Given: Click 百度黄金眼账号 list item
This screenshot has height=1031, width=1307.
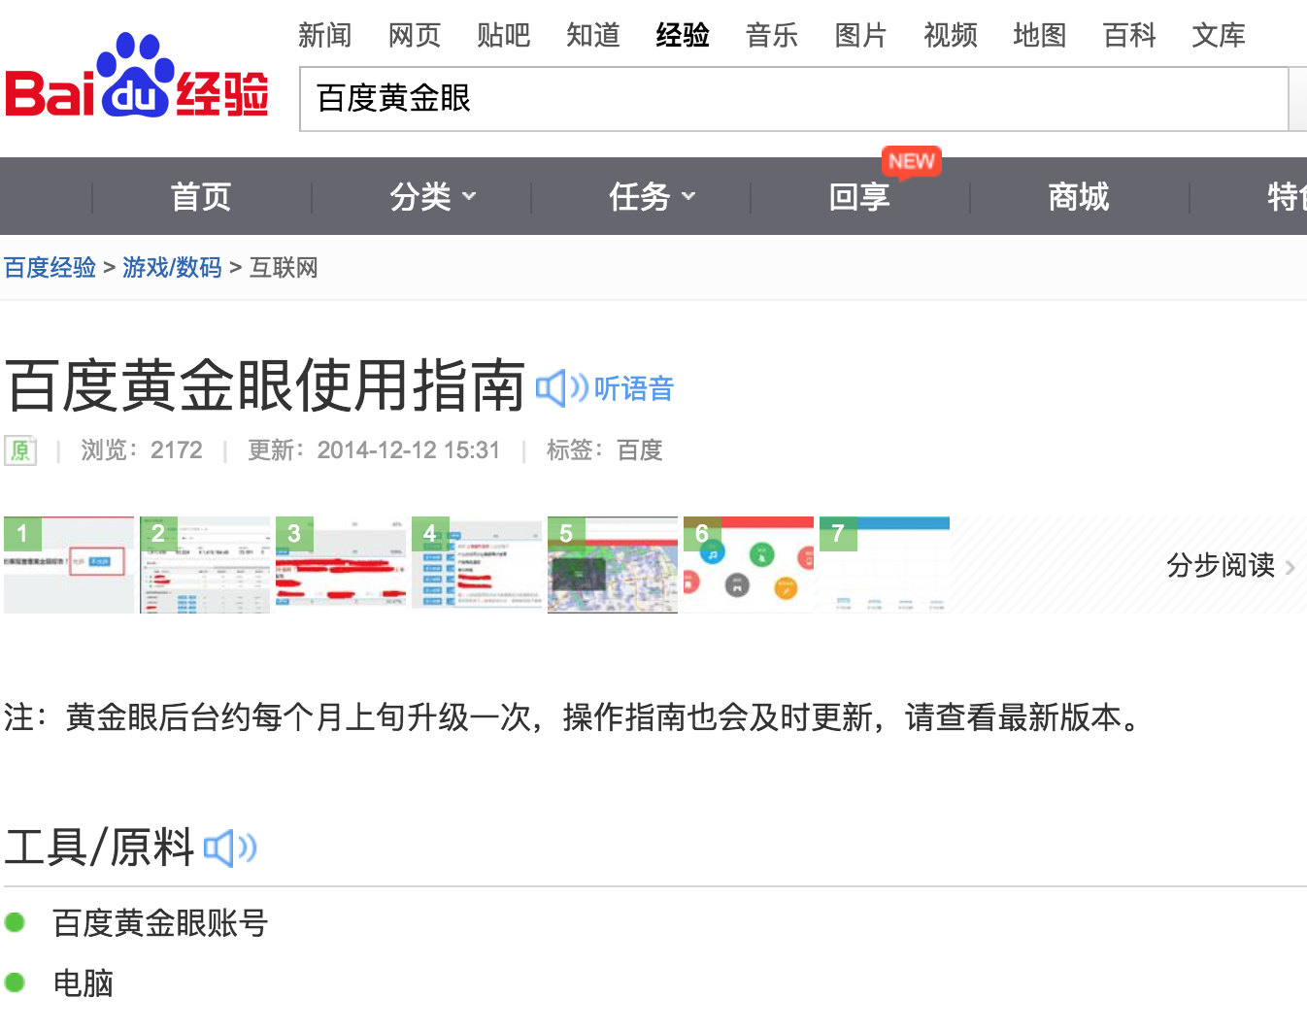Looking at the screenshot, I should coord(160,922).
